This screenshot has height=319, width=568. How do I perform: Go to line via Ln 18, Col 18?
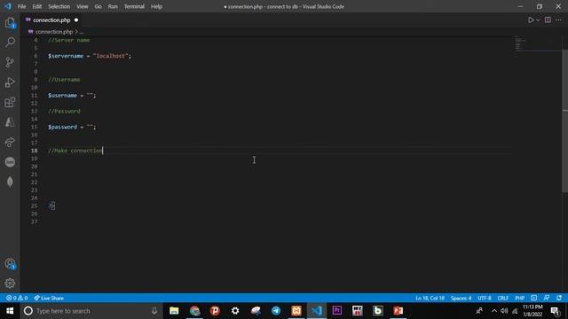click(430, 298)
